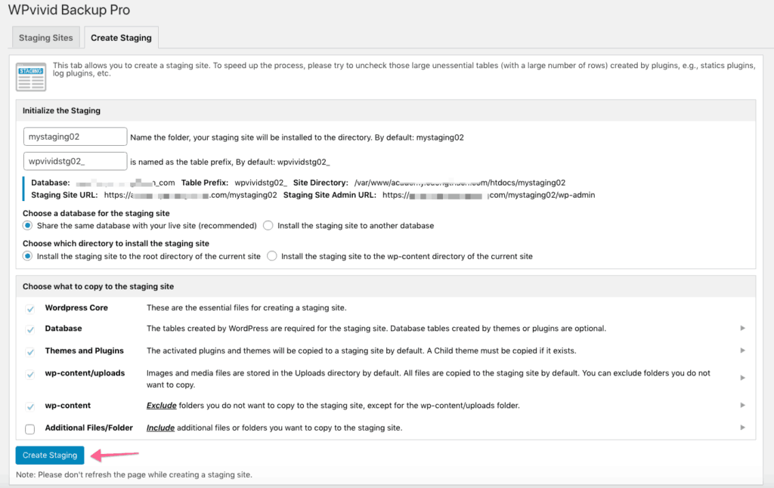The image size is (774, 488).
Task: Toggle the Wordpress Core checkbox
Action: pyautogui.click(x=30, y=309)
